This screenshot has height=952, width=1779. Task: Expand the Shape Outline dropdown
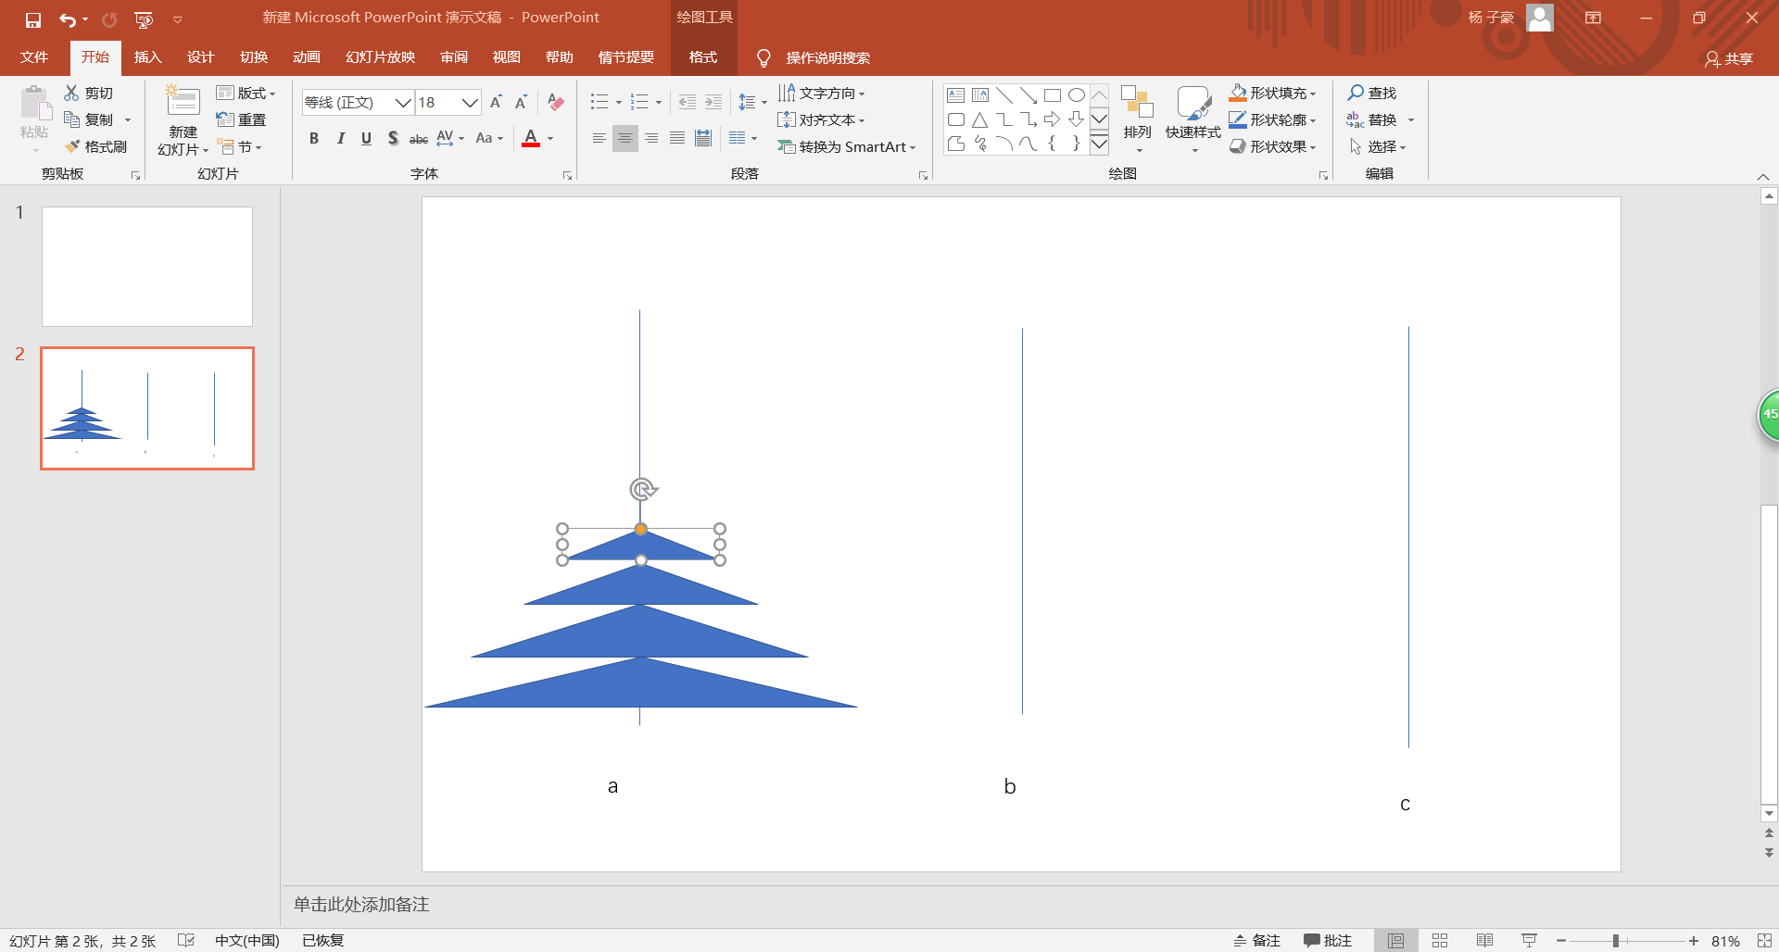1313,120
